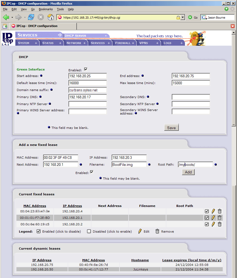The image size is (237, 278).
Task: Toggle Green Interface Enabled checkbox
Action: tap(86, 69)
